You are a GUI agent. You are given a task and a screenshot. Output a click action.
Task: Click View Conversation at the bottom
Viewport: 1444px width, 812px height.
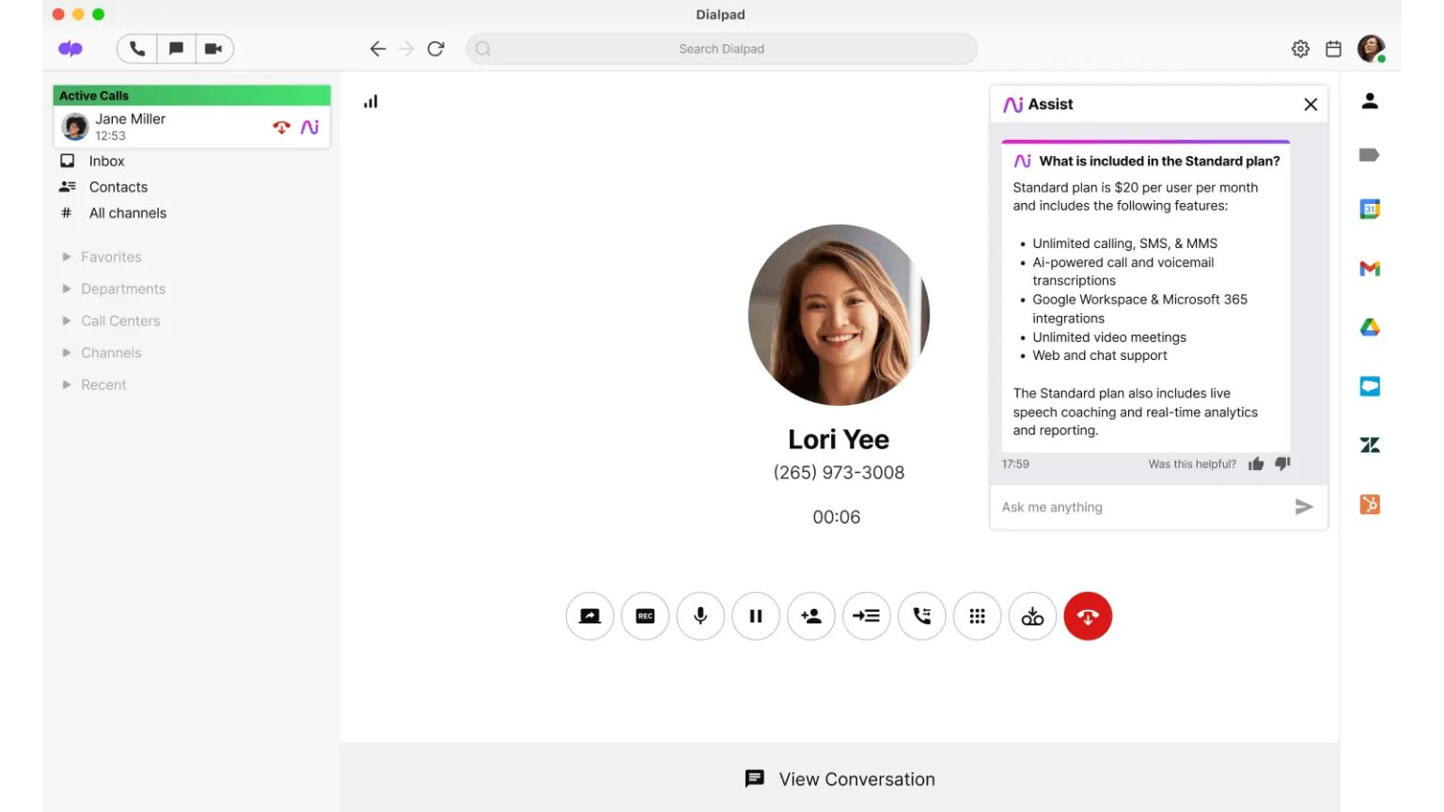tap(840, 779)
